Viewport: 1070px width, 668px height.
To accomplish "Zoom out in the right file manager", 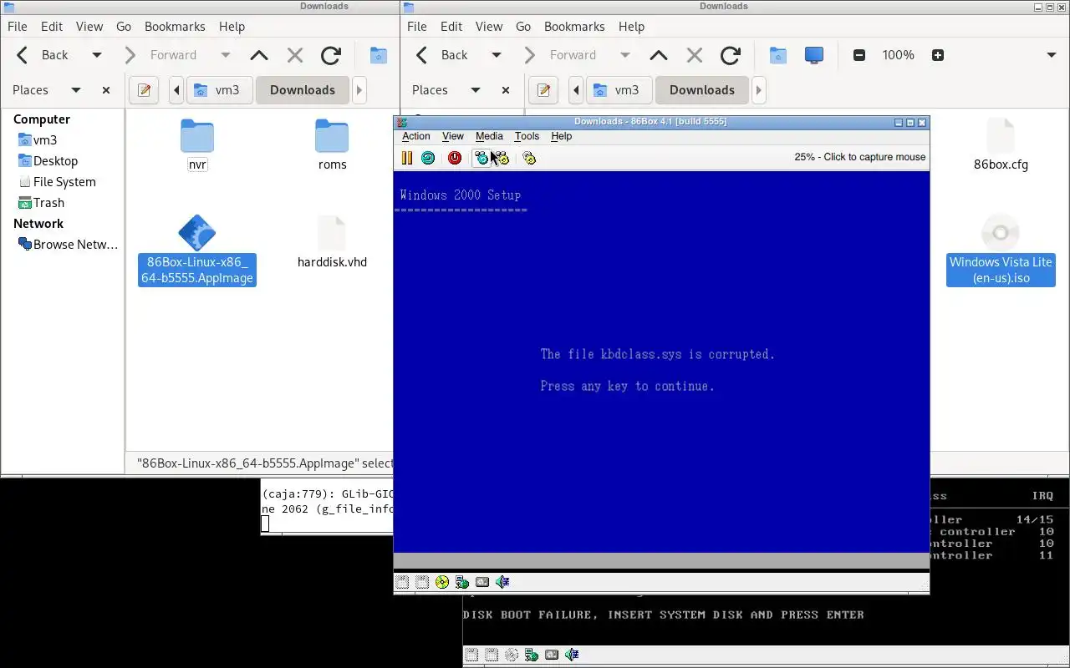I will pyautogui.click(x=859, y=55).
